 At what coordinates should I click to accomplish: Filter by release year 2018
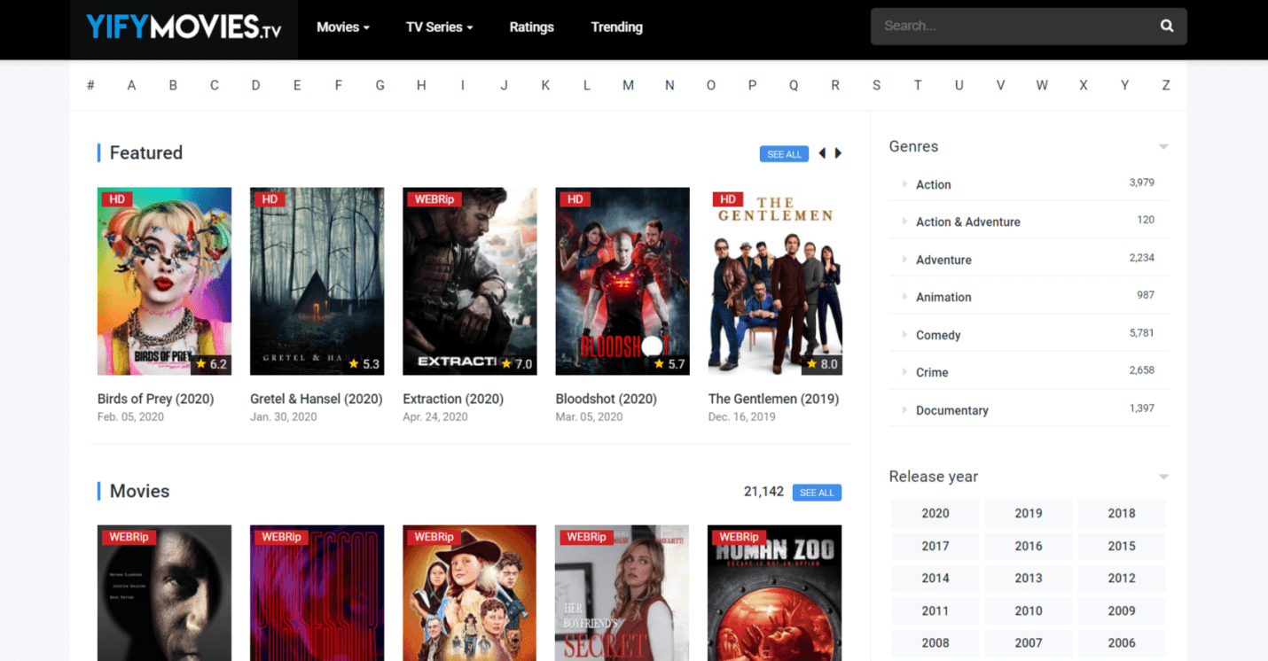pyautogui.click(x=1122, y=513)
